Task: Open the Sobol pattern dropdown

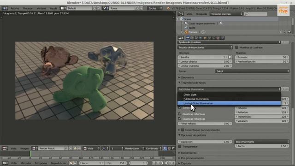Action: pyautogui.click(x=252, y=71)
